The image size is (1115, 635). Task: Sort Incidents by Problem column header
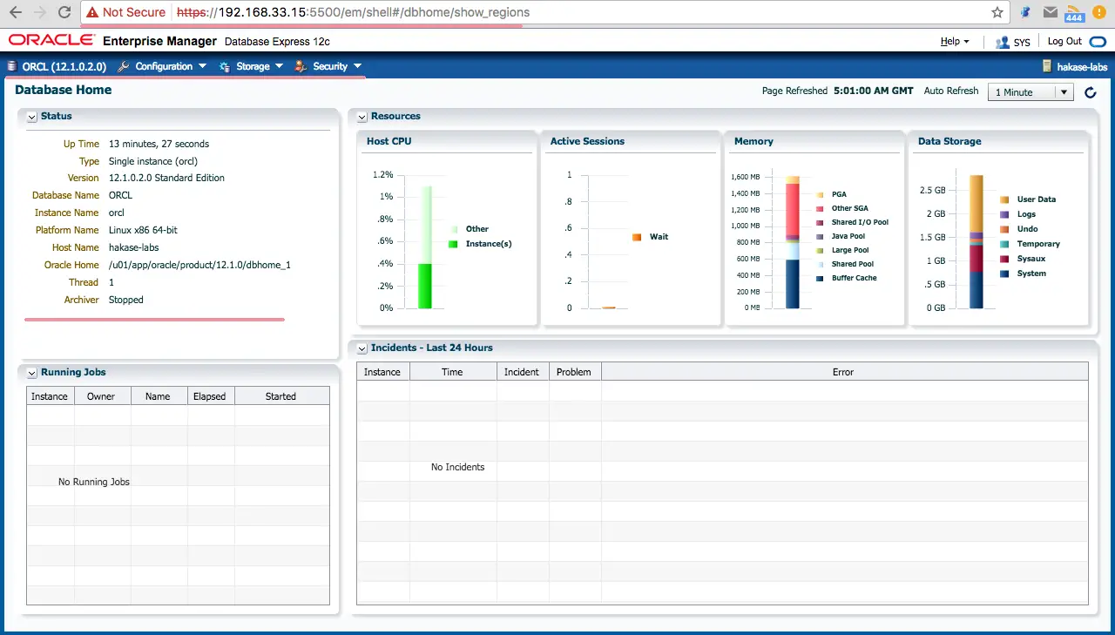coord(574,372)
